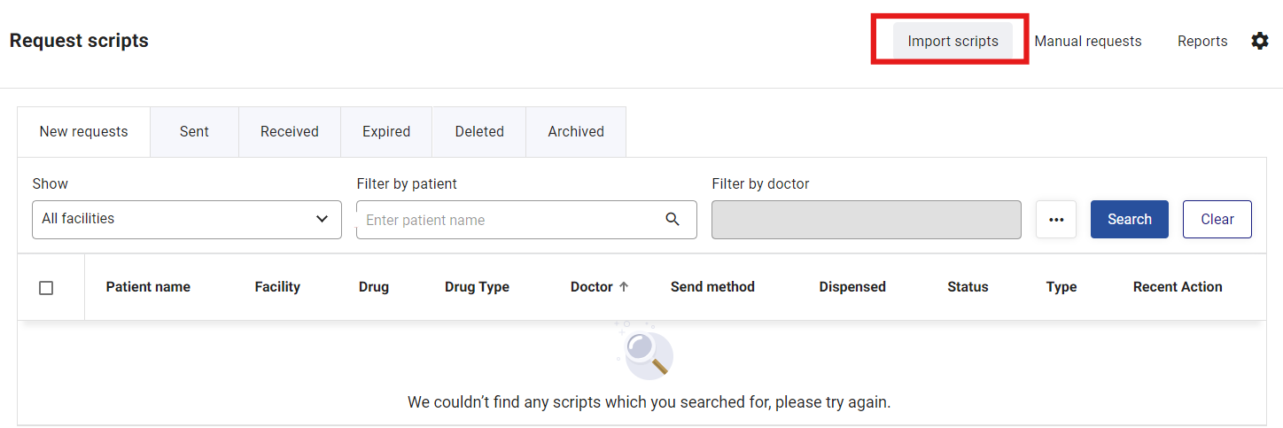Screen dimensions: 1283x428
Task: Open the Received tab
Action: 290,132
